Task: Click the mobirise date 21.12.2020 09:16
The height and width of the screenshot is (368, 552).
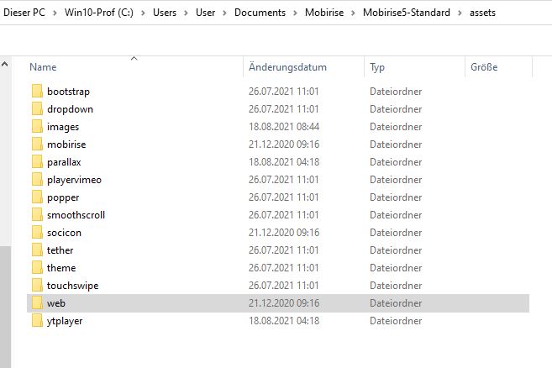Action: [284, 144]
